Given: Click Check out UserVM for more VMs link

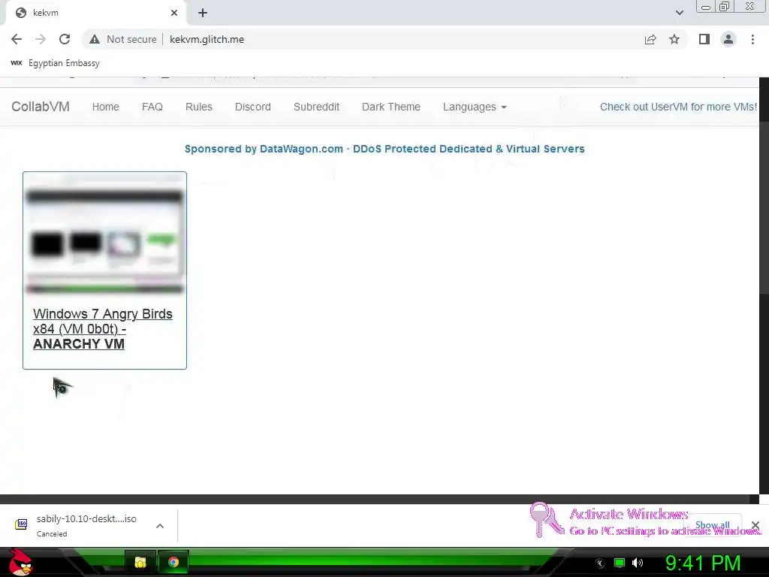Looking at the screenshot, I should [x=678, y=107].
